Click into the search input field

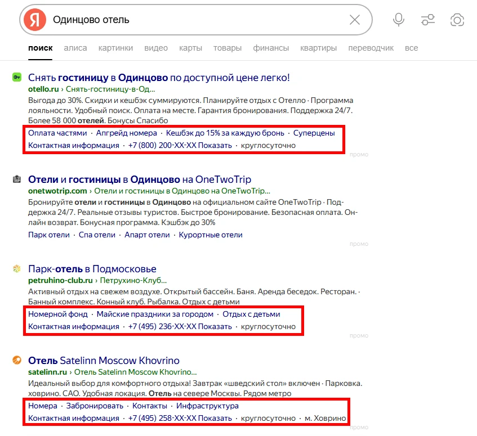(197, 20)
